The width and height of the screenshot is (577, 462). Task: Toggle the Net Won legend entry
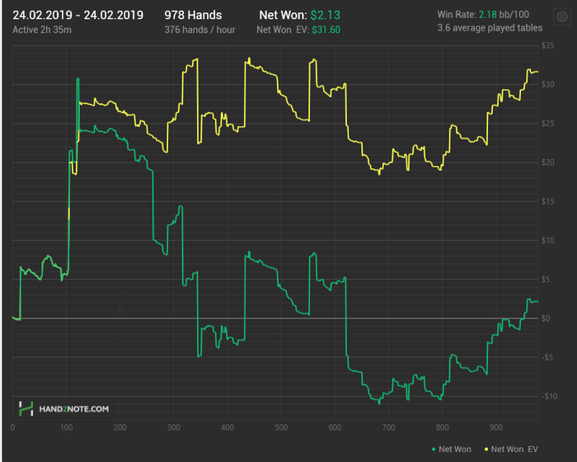point(451,449)
